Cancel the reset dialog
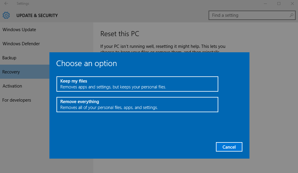The image size is (298, 173). (229, 147)
